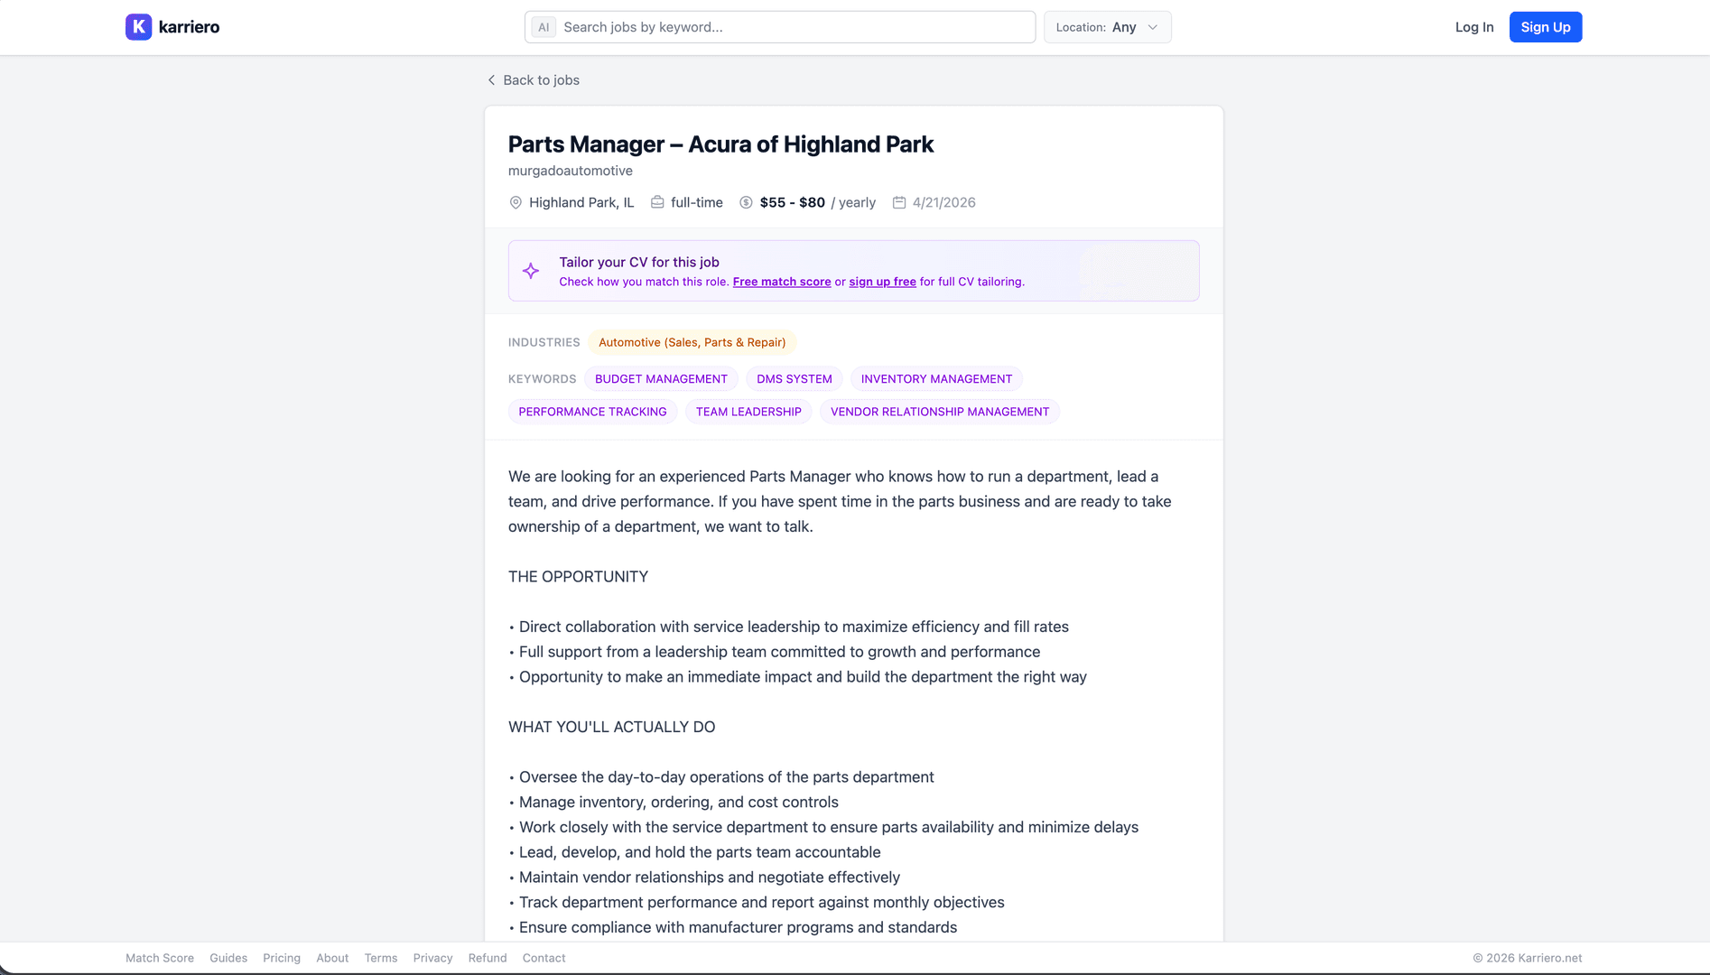Viewport: 1710px width, 975px height.
Task: Go back to jobs list
Action: pyautogui.click(x=534, y=80)
